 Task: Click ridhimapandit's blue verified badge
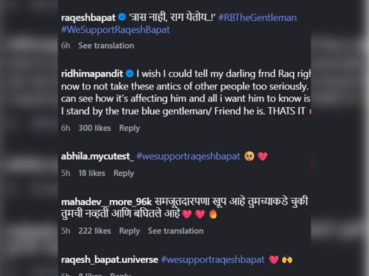click(x=130, y=74)
